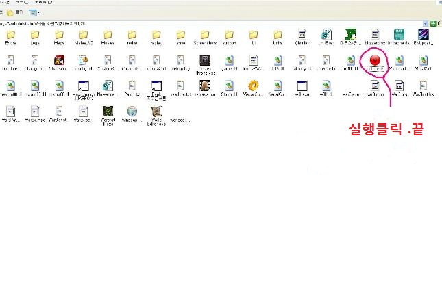Open the debug.log file
Viewport: 442px width, 284px height.
click(x=180, y=60)
